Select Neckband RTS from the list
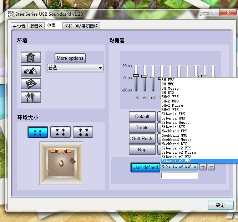238x222 pixels. coord(199,144)
